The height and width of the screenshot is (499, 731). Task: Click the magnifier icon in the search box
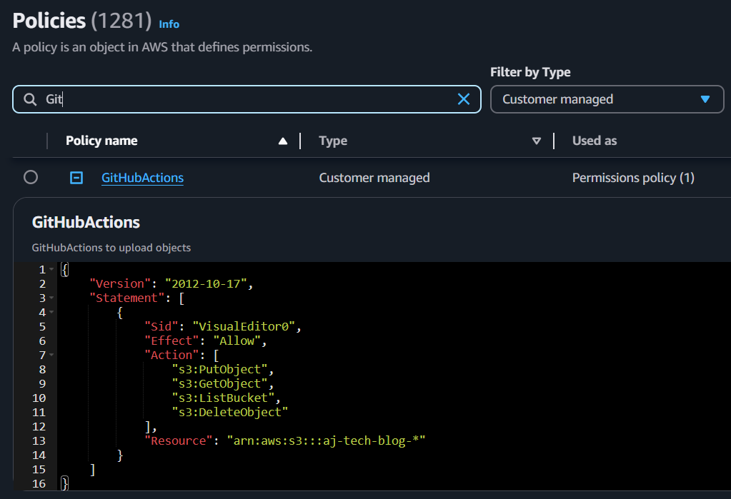coord(30,100)
